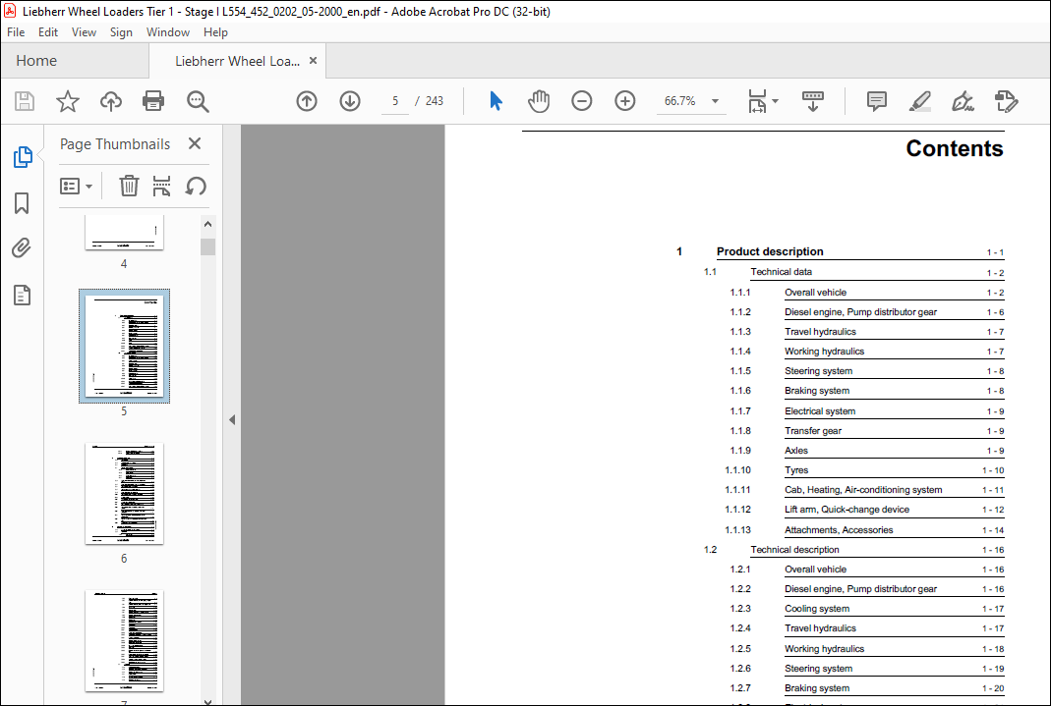The width and height of the screenshot is (1051, 706).
Task: Activate the Hand pan tool
Action: tap(538, 101)
